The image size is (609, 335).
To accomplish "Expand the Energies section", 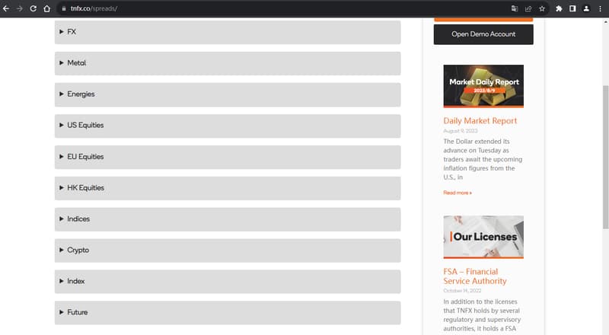I will coord(228,94).
